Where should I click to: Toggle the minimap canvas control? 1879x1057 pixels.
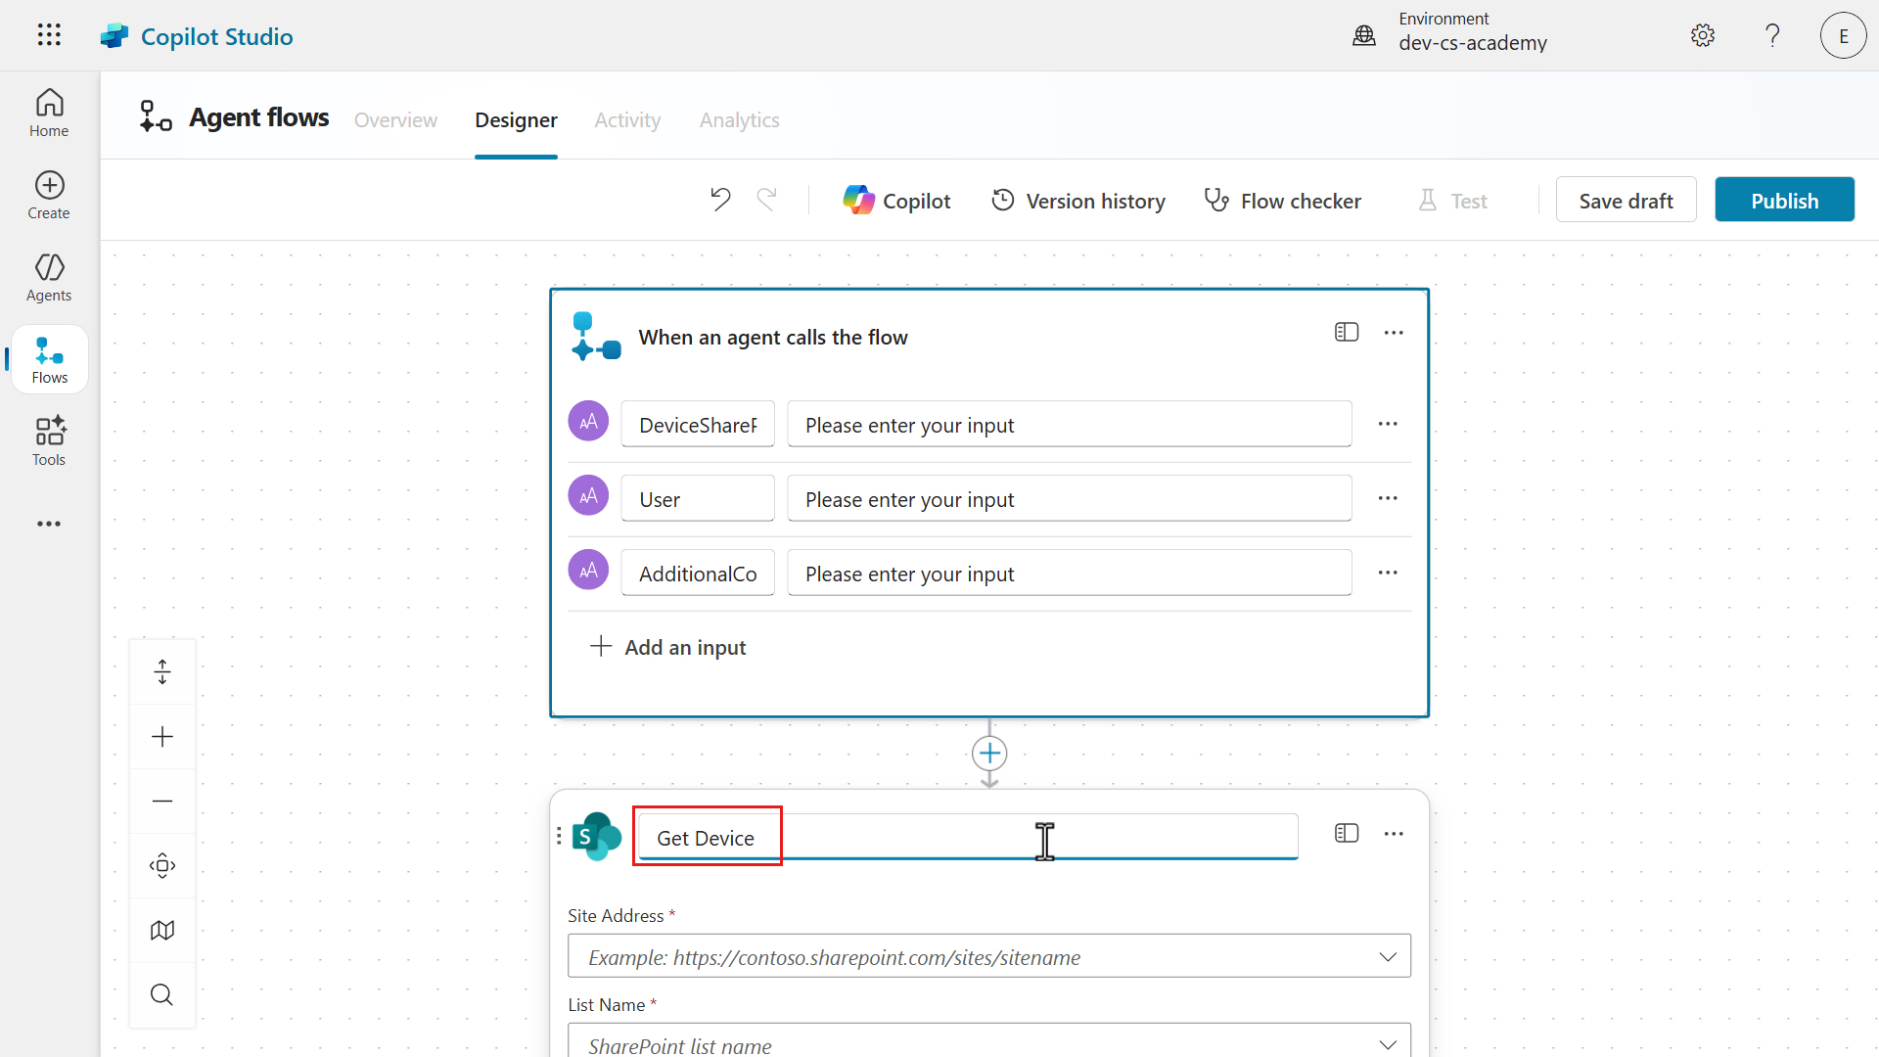(x=162, y=930)
